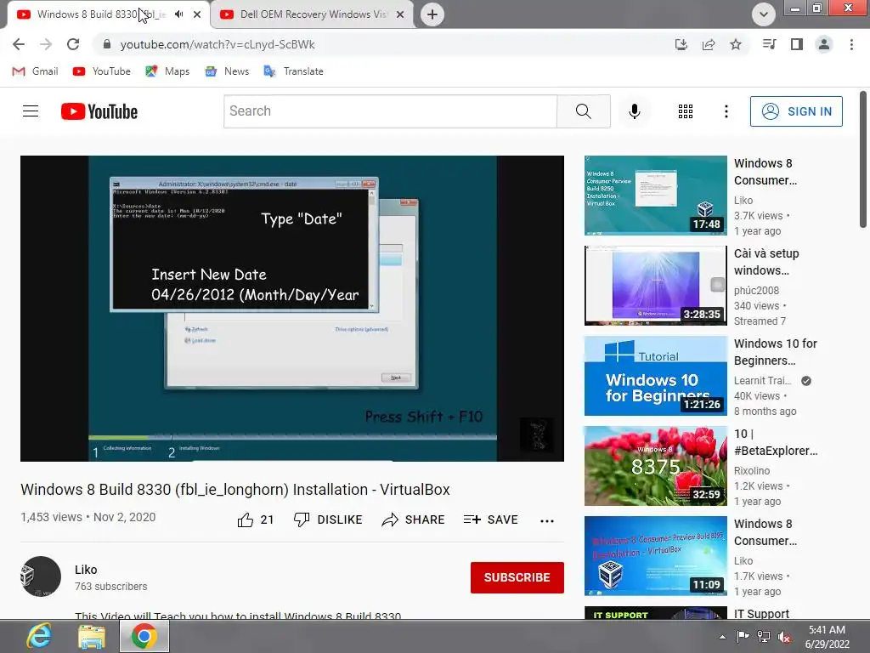Click the video player area
Image resolution: width=870 pixels, height=653 pixels.
(x=292, y=308)
